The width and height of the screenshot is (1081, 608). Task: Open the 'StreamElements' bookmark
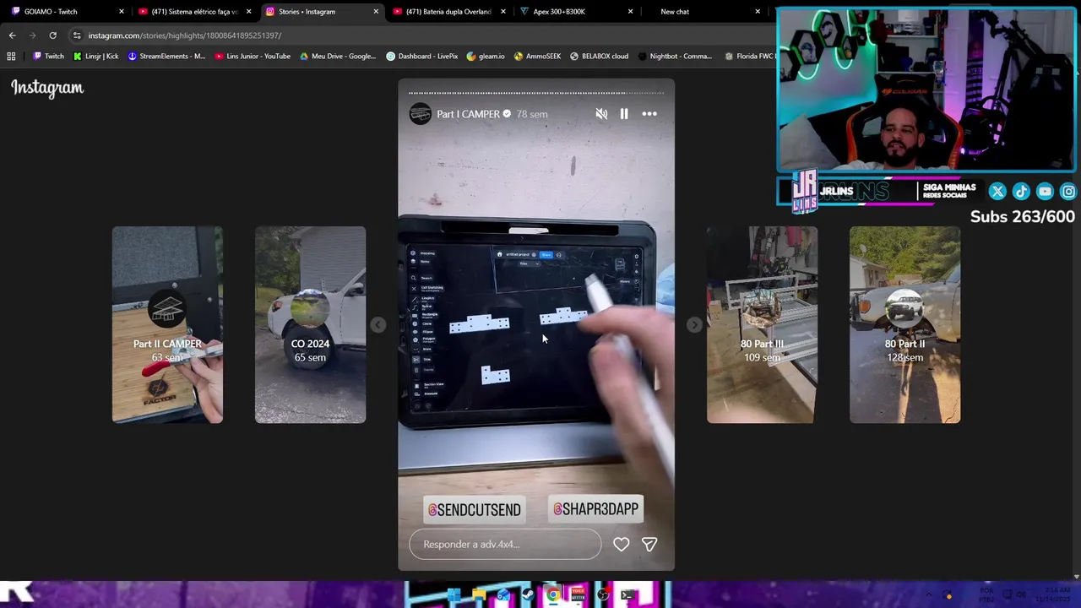coord(166,57)
